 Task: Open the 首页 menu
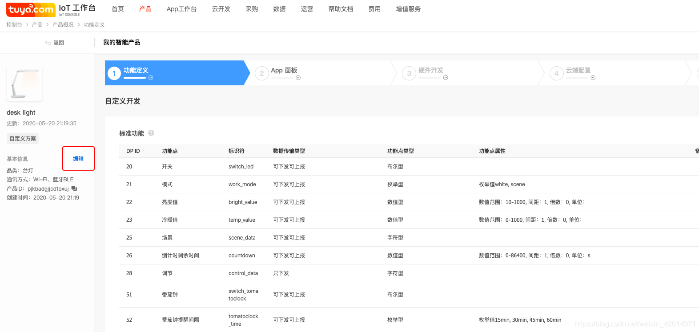pyautogui.click(x=118, y=9)
